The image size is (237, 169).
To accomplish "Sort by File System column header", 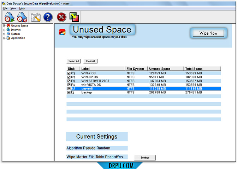I will click(136, 69).
